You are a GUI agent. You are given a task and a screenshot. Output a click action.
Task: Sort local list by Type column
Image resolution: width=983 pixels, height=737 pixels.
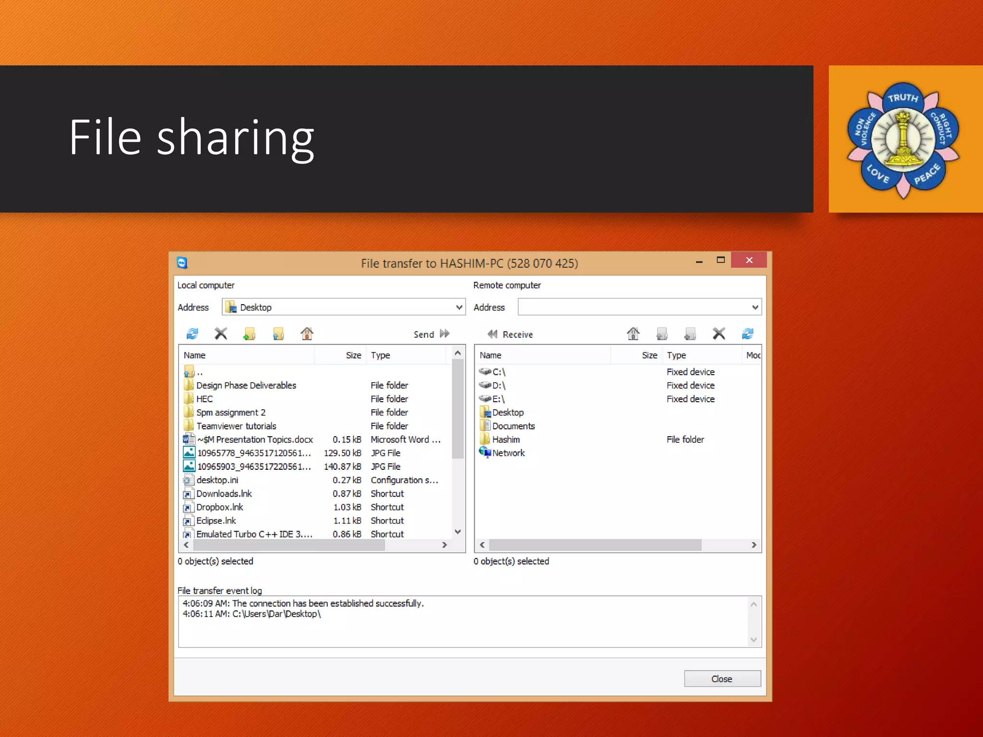[406, 355]
